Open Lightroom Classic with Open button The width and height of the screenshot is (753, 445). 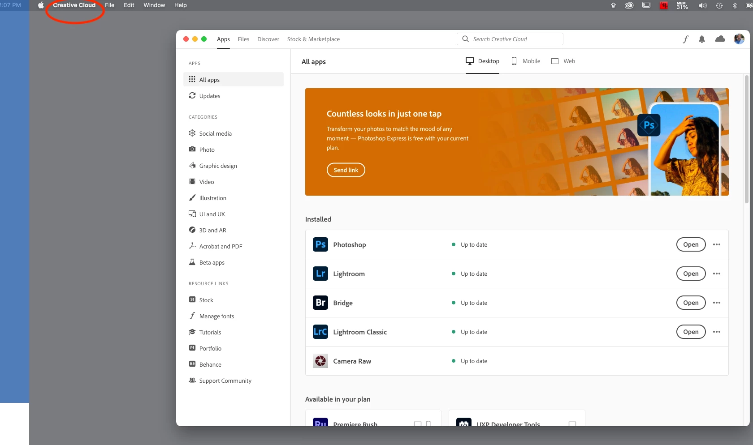click(691, 332)
